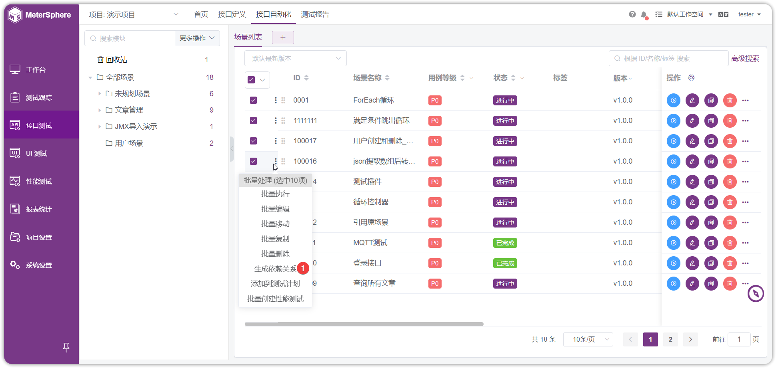776x368 pixels.
Task: Open the 10条/页 page size dropdown
Action: [588, 339]
